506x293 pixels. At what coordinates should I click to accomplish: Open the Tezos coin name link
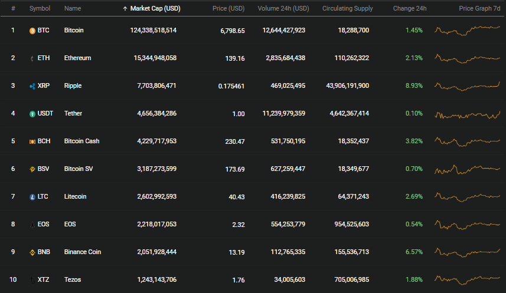pyautogui.click(x=73, y=279)
